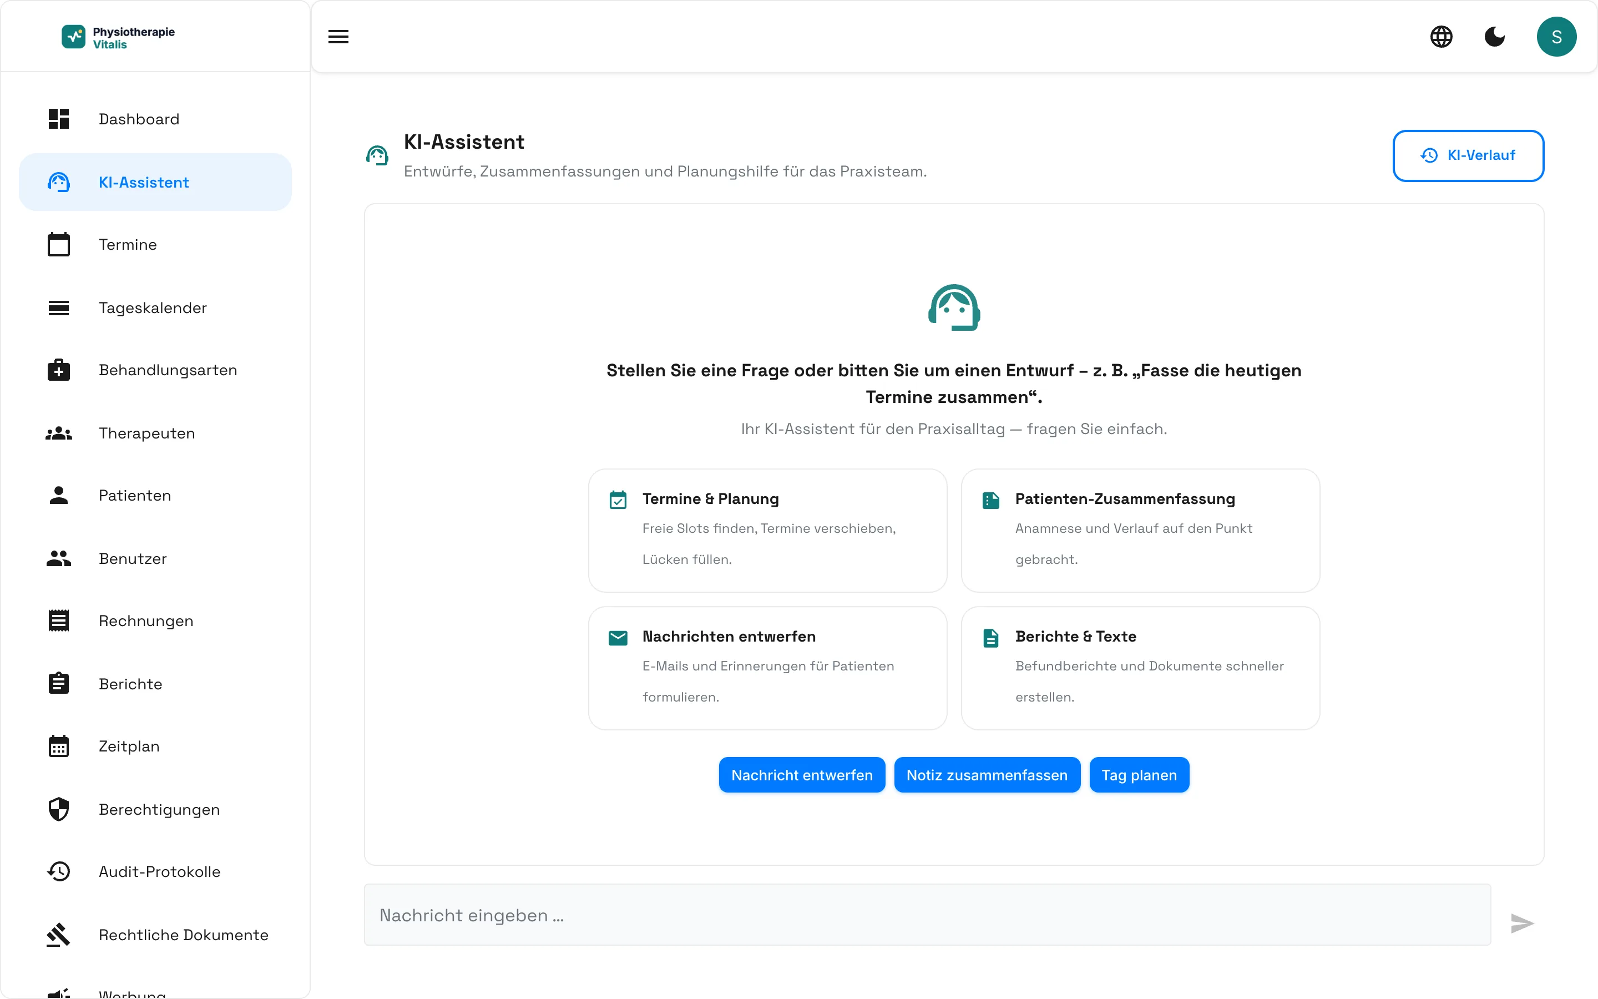Click the send arrow icon
Image resolution: width=1598 pixels, height=999 pixels.
point(1522,923)
